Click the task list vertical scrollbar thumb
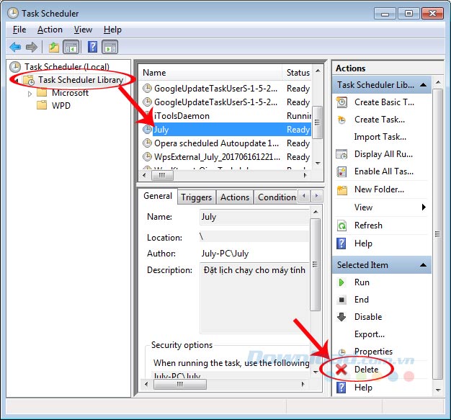 317,122
